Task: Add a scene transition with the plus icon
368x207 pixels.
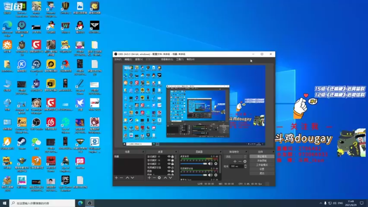Action: [235, 161]
